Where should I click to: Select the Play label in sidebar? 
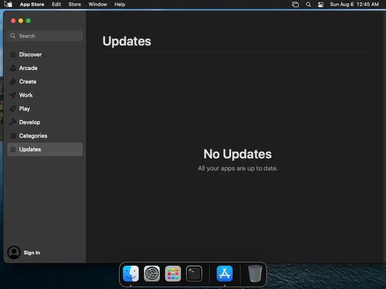(x=25, y=109)
